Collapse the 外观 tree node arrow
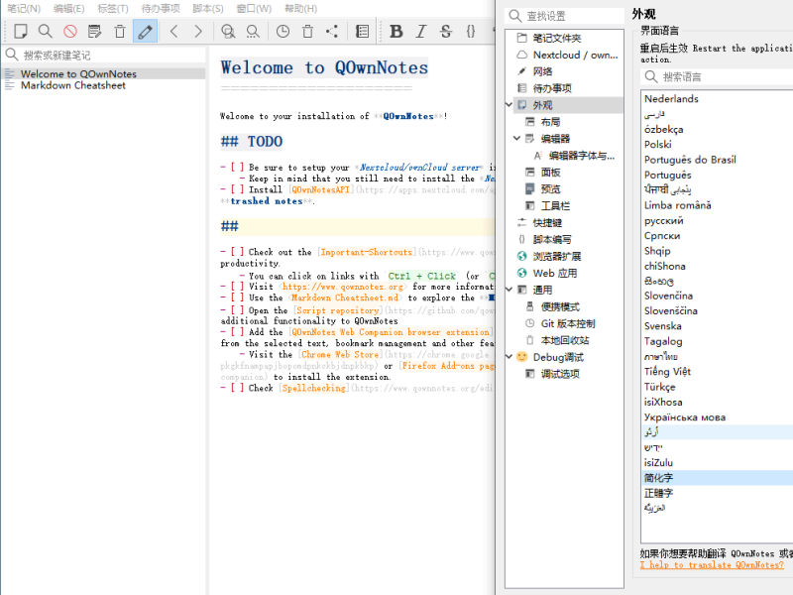 (x=510, y=105)
